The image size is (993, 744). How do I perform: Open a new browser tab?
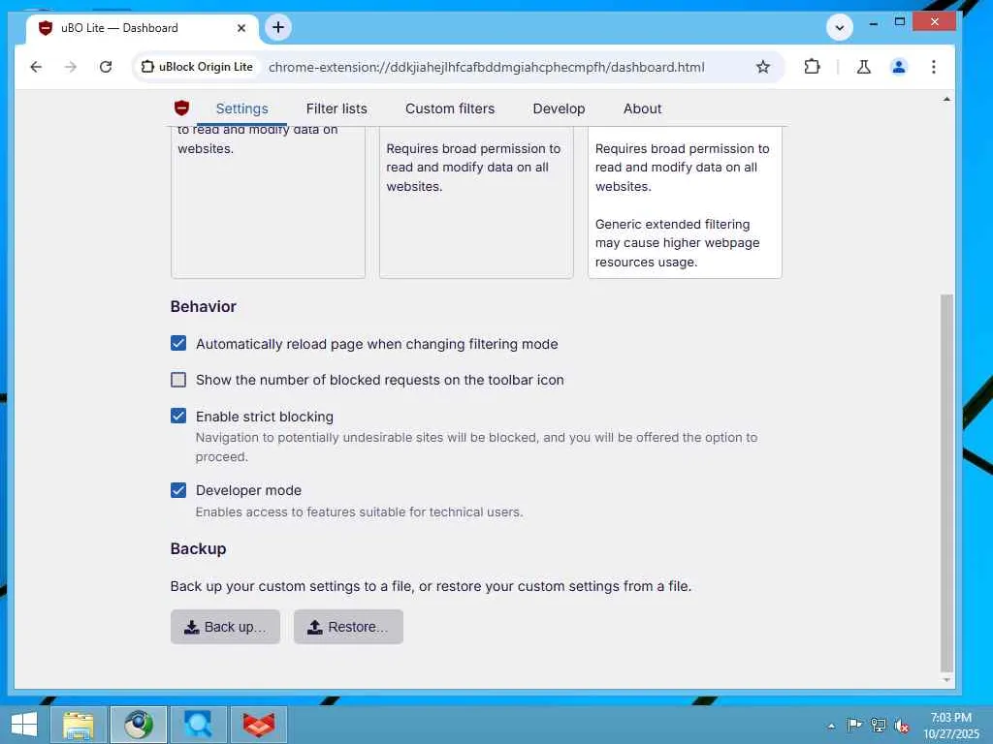pyautogui.click(x=278, y=27)
